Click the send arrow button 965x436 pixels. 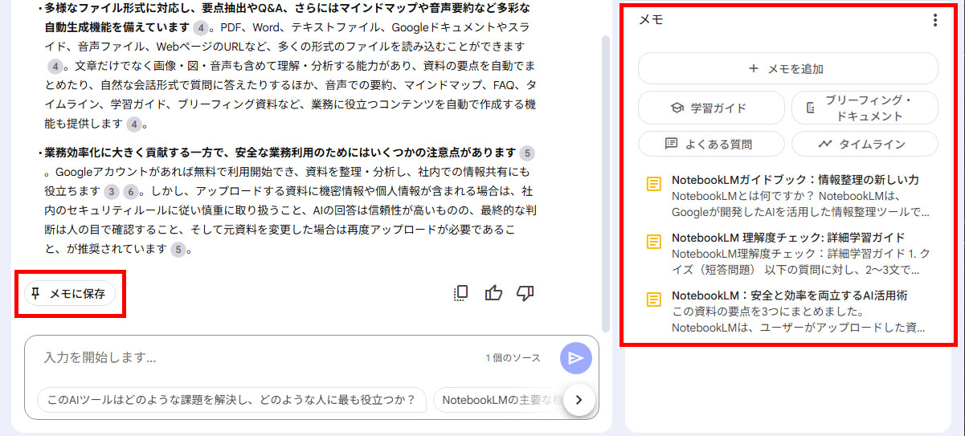(x=576, y=358)
